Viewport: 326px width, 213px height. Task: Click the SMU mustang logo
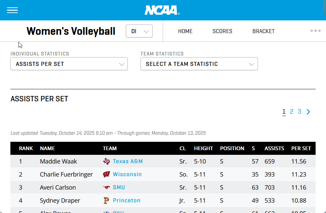point(106,188)
